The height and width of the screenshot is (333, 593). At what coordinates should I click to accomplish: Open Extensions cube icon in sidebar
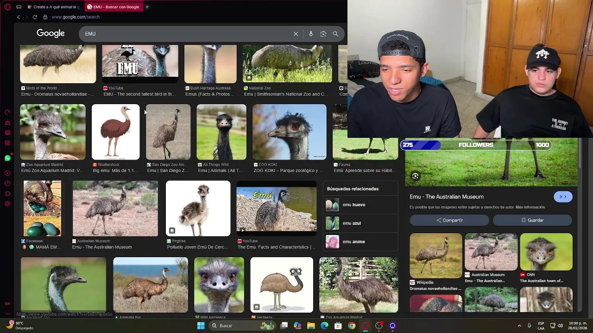(7, 194)
